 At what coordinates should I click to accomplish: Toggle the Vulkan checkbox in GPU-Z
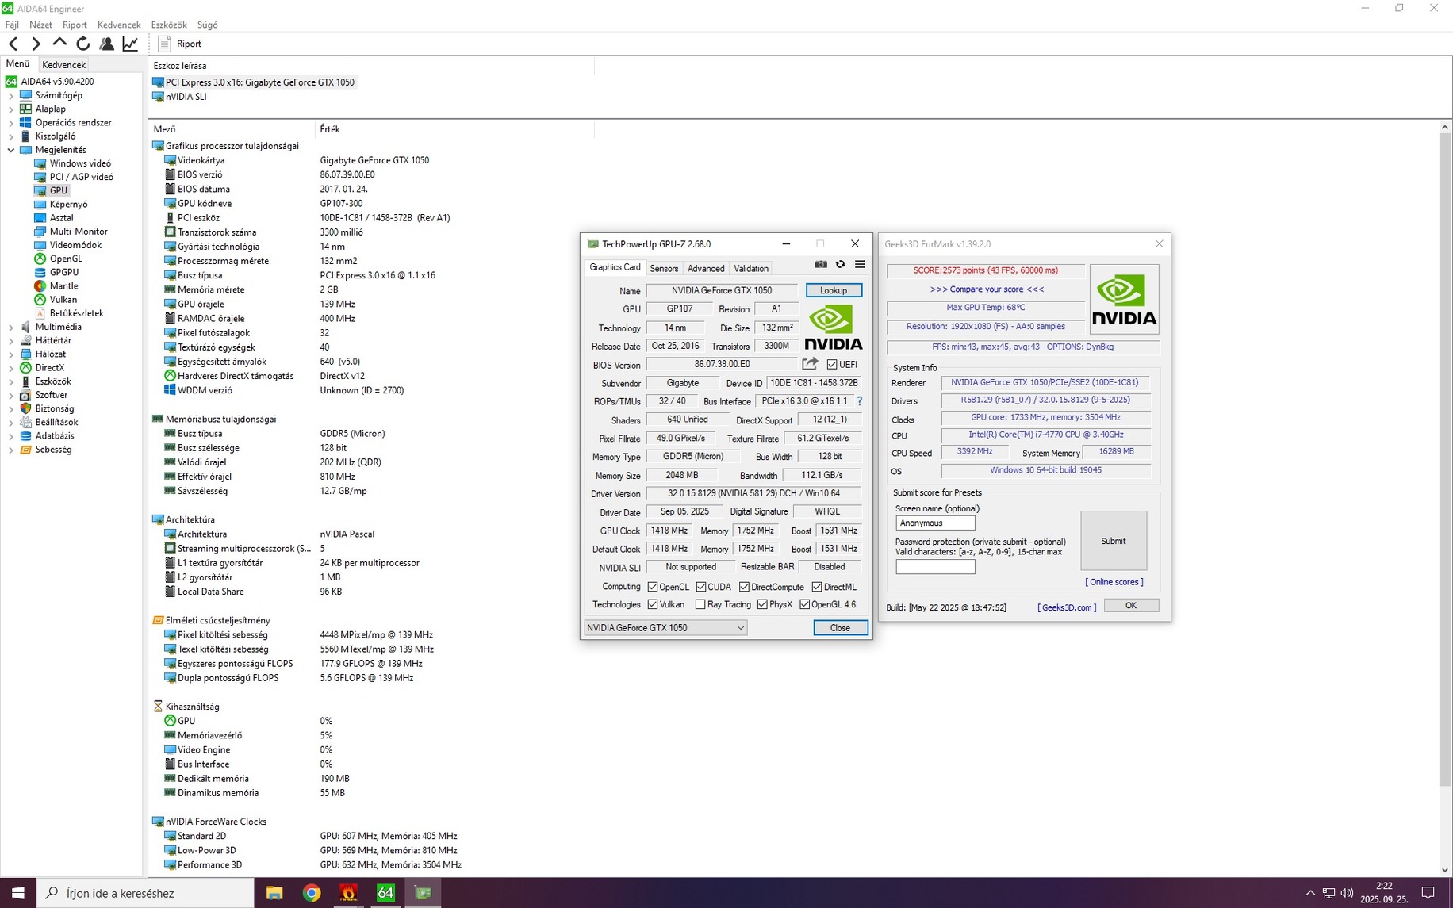coord(653,605)
